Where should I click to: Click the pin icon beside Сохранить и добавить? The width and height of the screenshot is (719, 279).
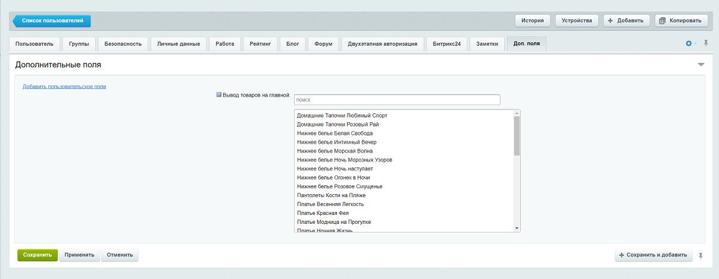tap(701, 255)
